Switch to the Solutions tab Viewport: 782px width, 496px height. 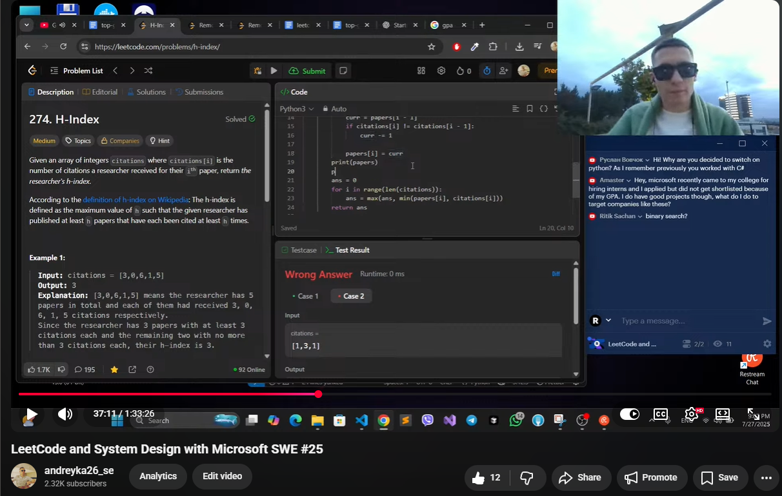point(146,92)
